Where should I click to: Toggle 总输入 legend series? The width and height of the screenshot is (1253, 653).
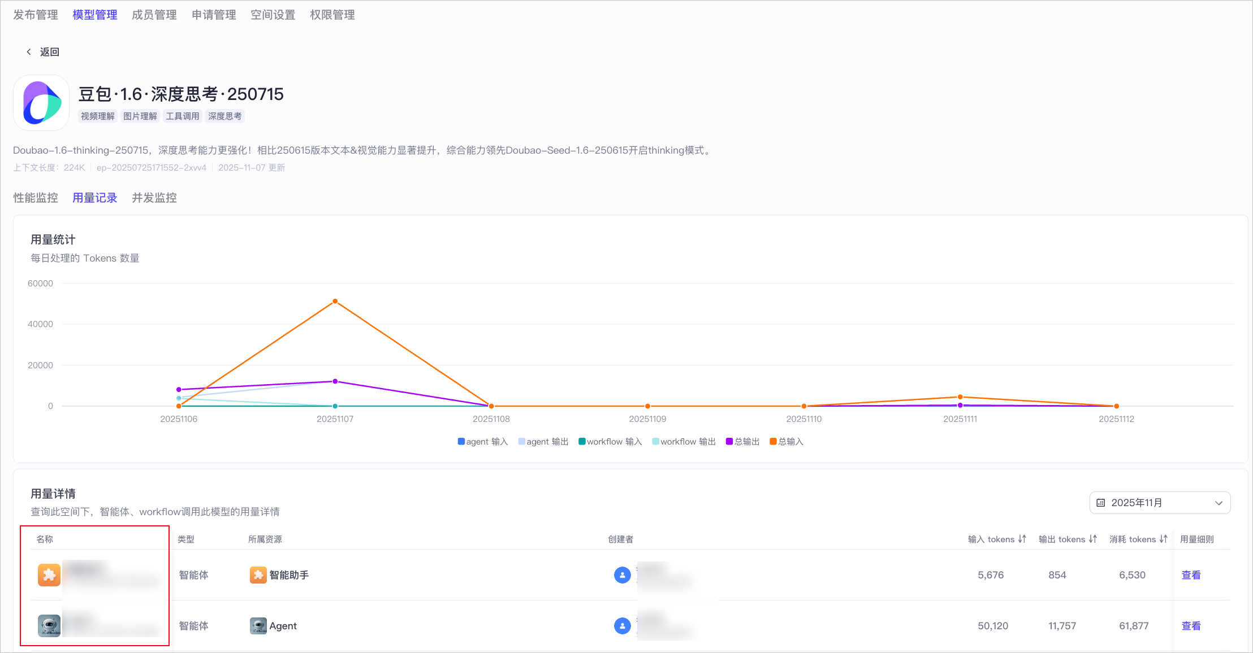pos(787,442)
